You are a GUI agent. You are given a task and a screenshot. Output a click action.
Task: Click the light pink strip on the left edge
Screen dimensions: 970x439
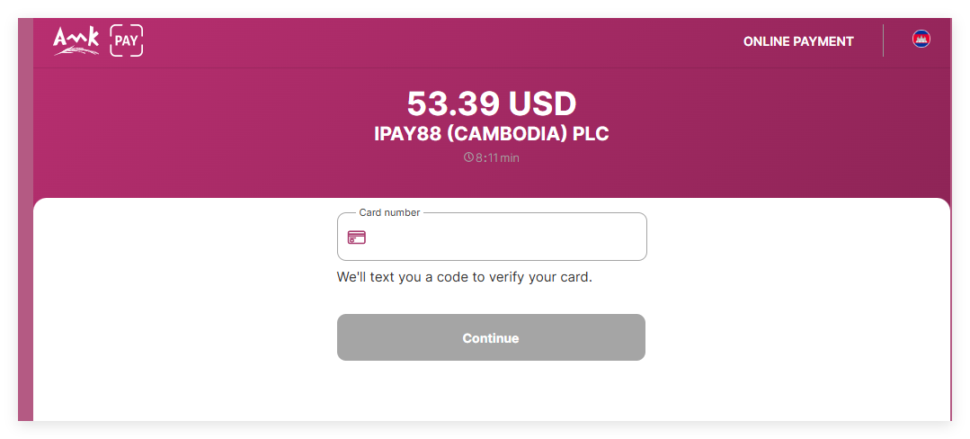click(25, 270)
